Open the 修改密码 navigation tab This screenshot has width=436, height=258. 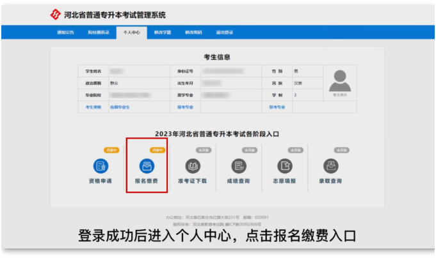pyautogui.click(x=193, y=32)
